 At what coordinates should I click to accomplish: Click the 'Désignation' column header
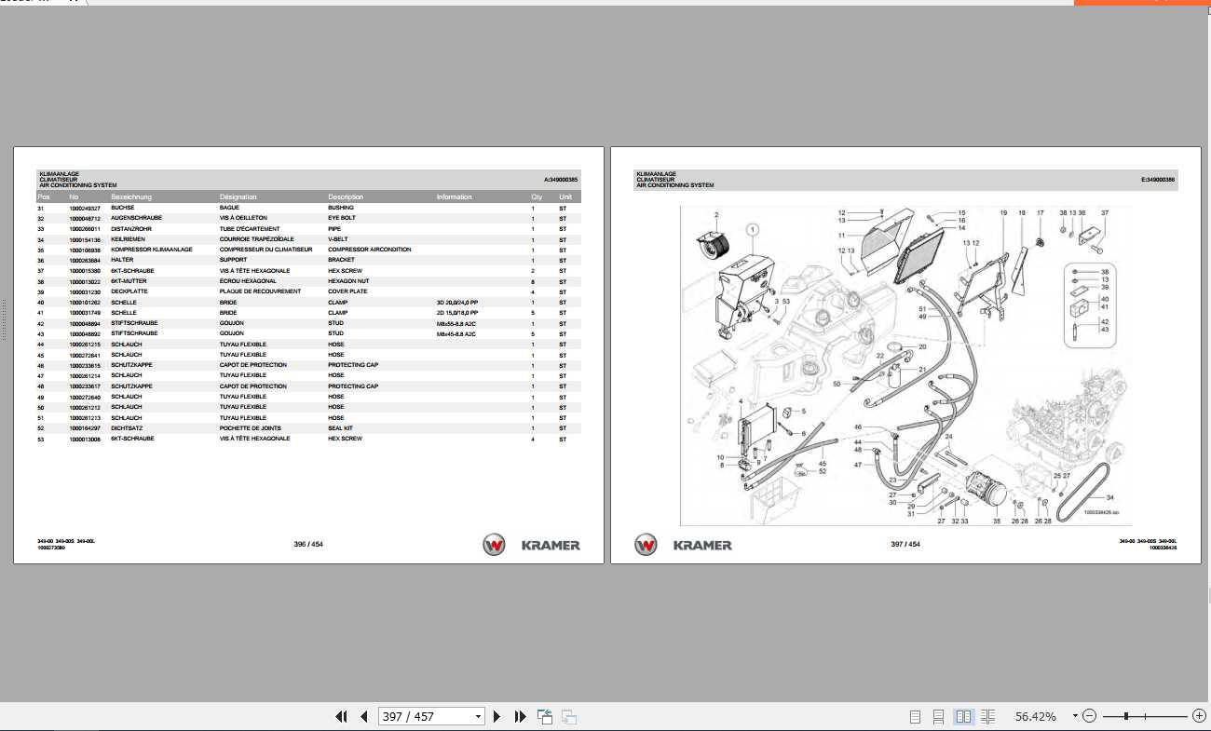[238, 197]
